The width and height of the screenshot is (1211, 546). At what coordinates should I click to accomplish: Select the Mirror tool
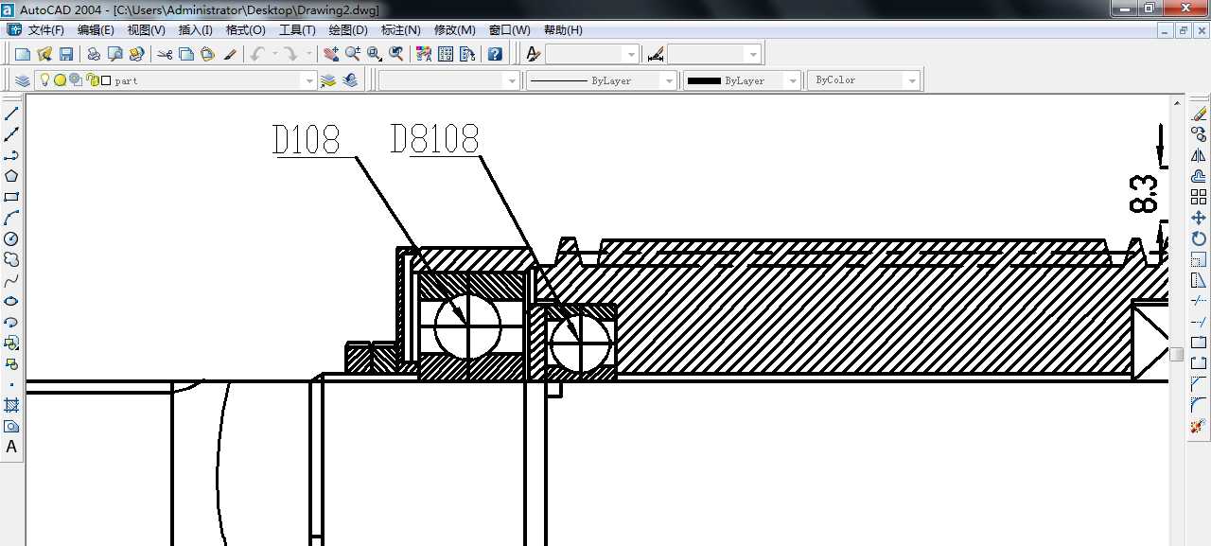pos(1199,155)
